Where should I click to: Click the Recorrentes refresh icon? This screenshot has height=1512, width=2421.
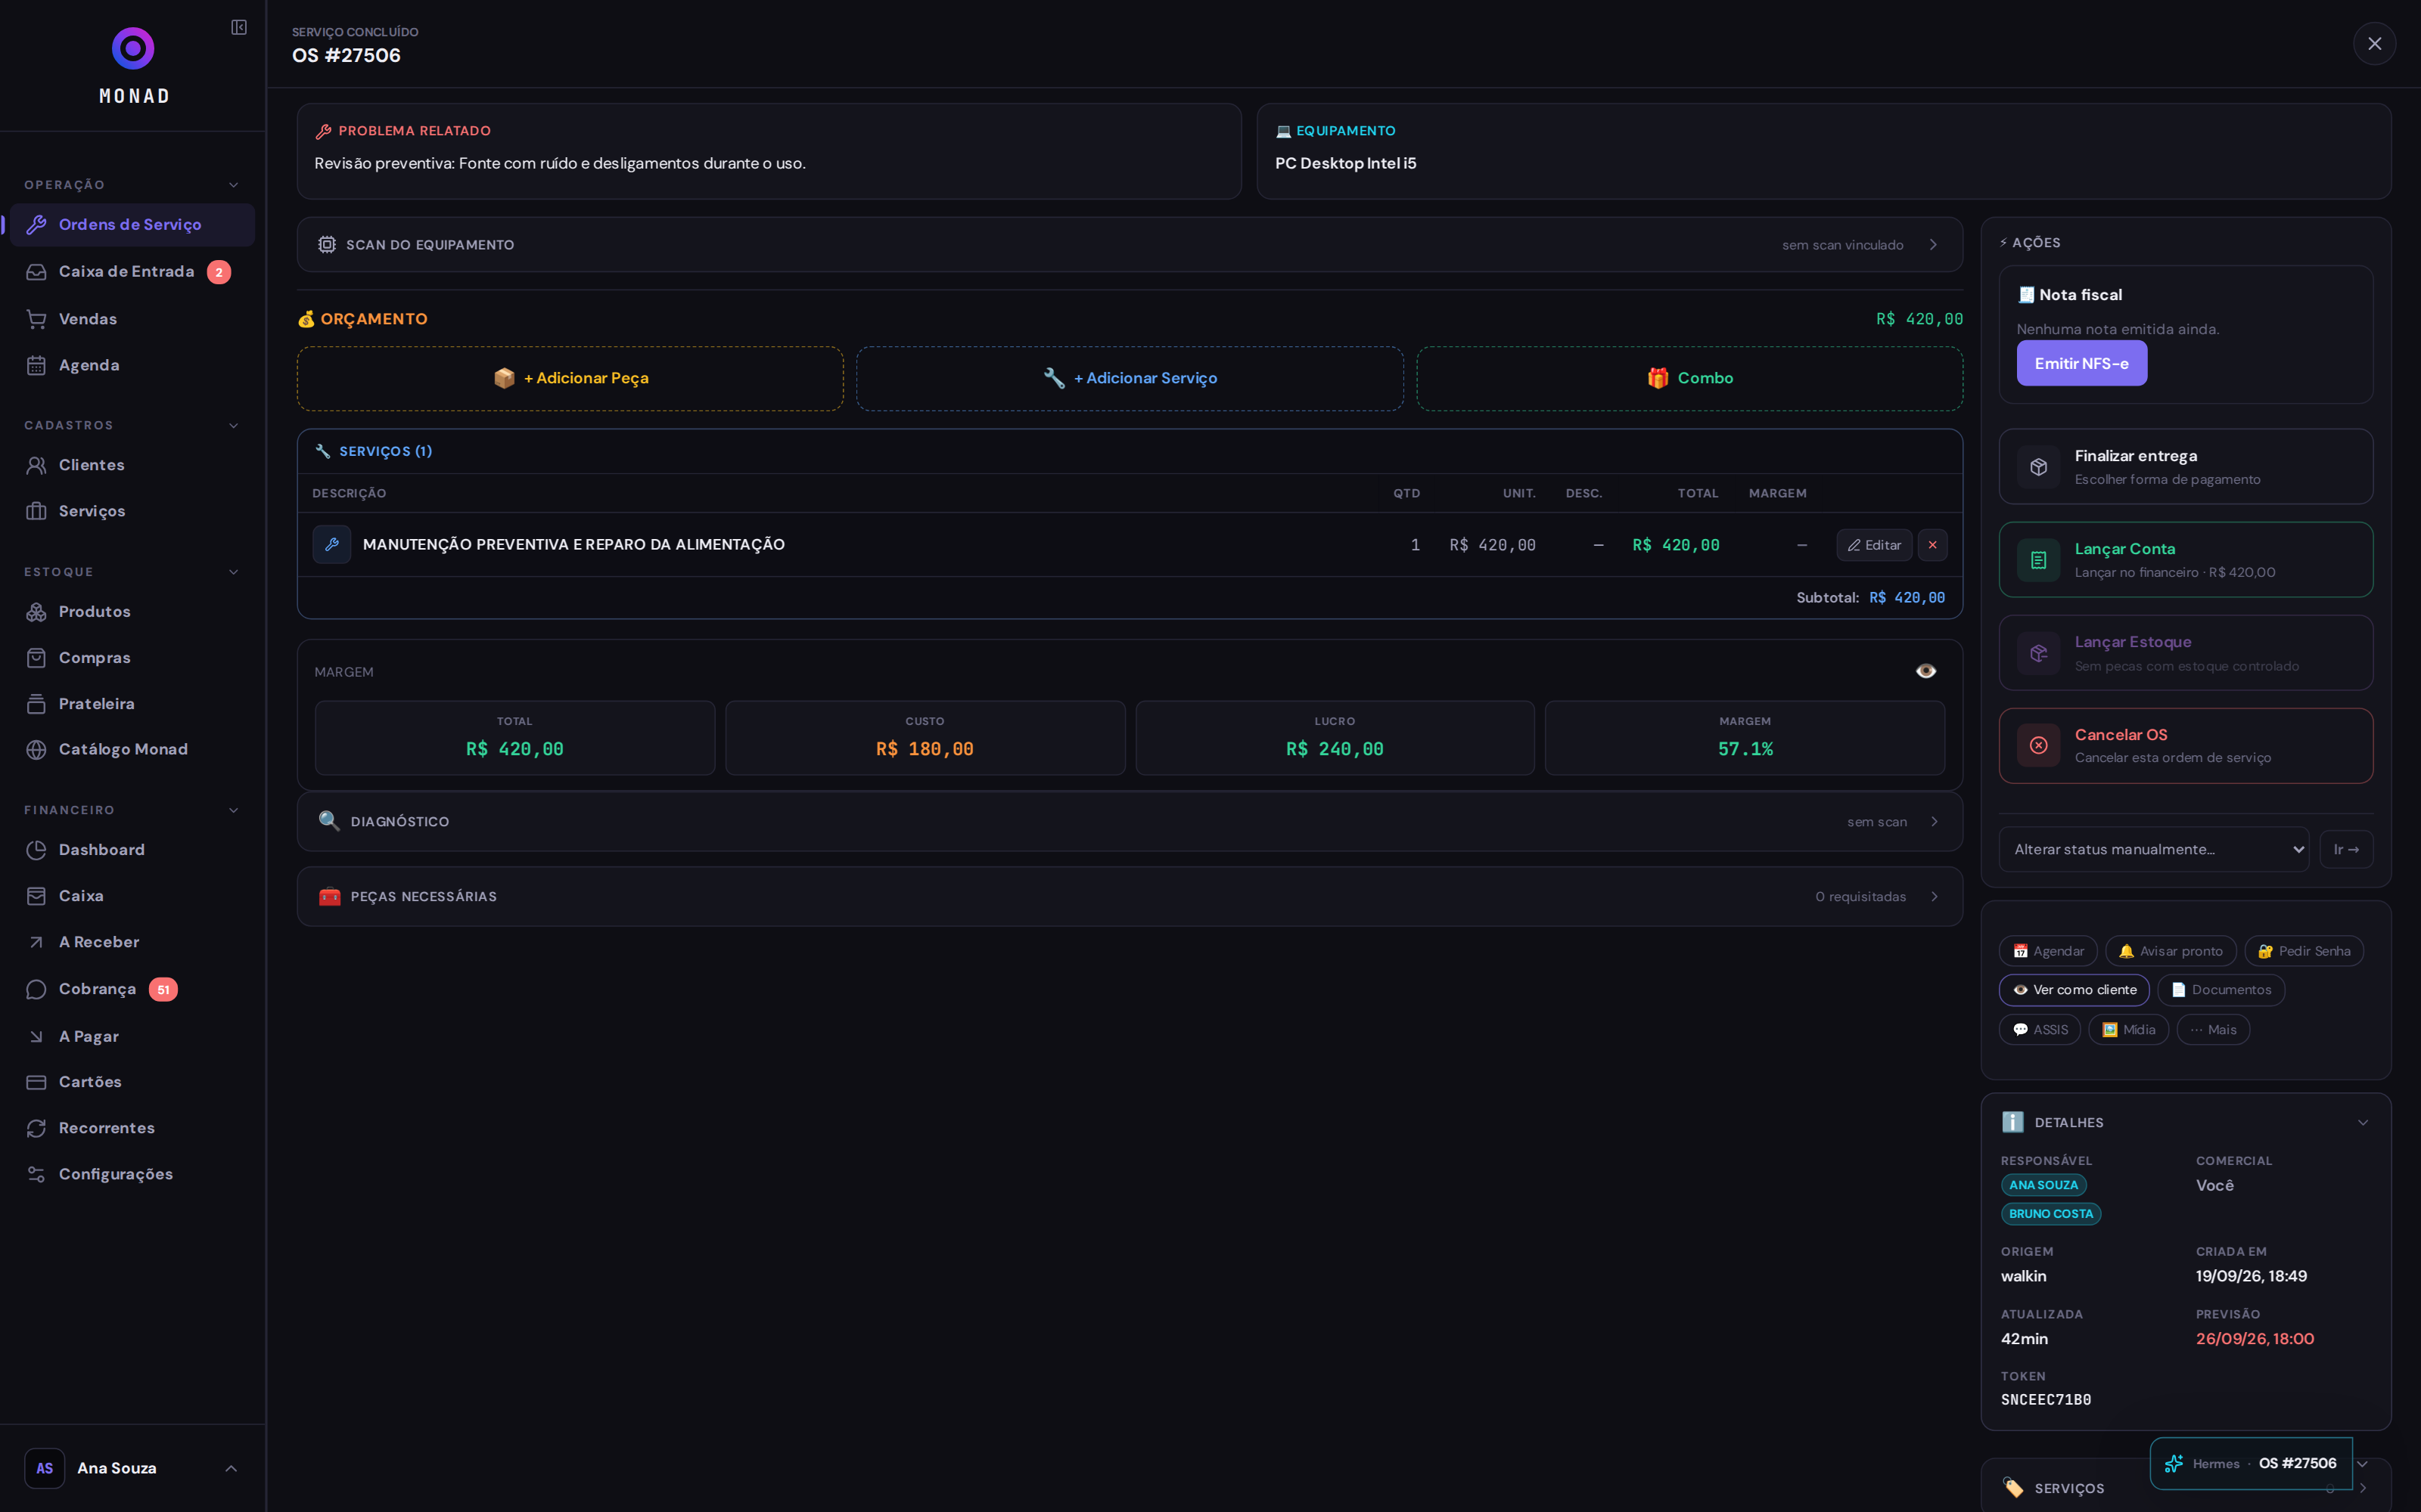click(x=36, y=1128)
